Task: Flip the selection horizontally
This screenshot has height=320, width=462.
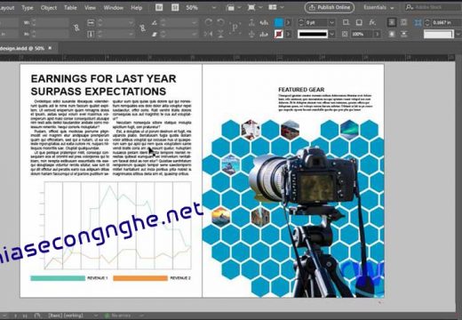Action: click(x=209, y=34)
